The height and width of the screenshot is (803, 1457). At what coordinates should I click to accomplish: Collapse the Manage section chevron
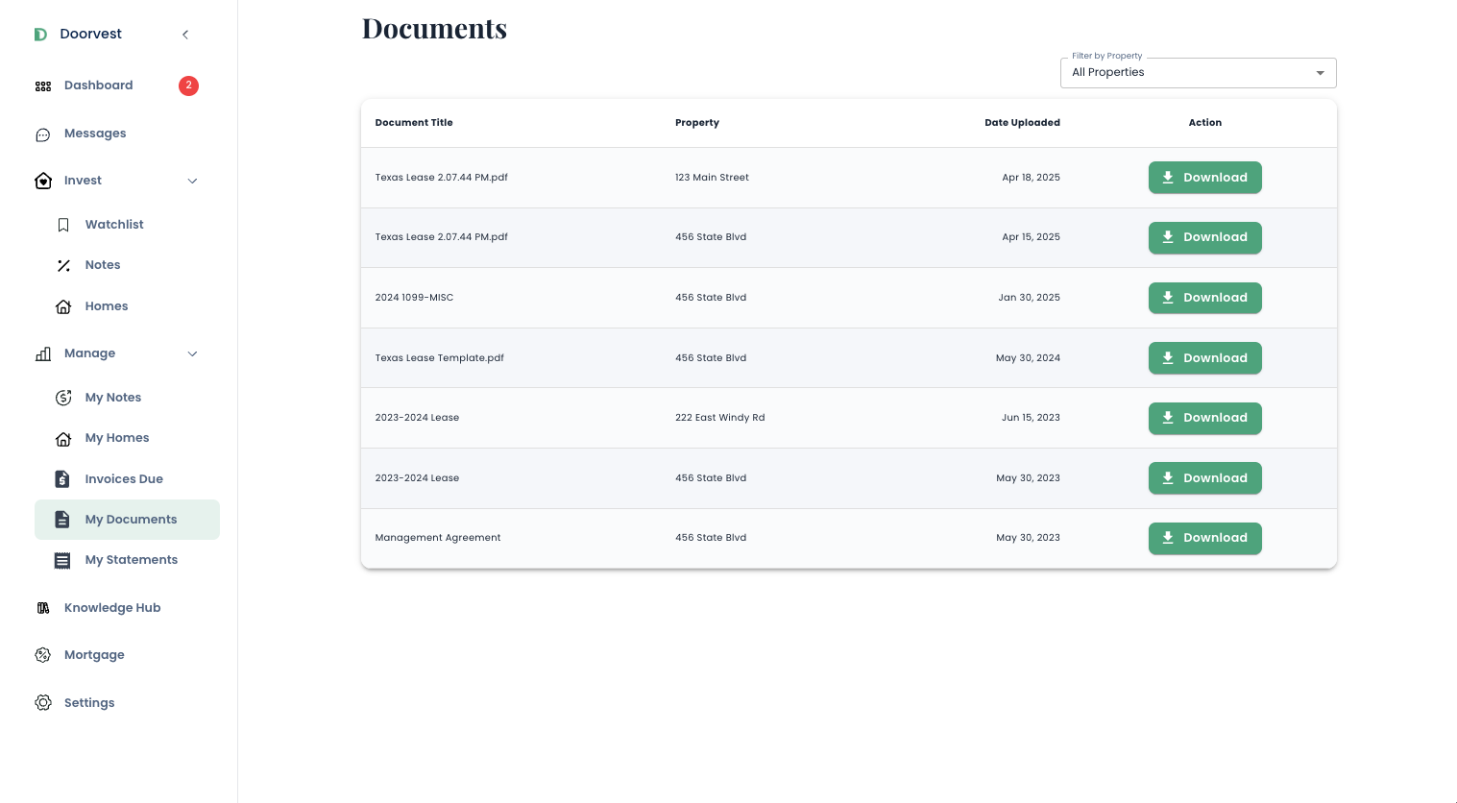coord(192,353)
